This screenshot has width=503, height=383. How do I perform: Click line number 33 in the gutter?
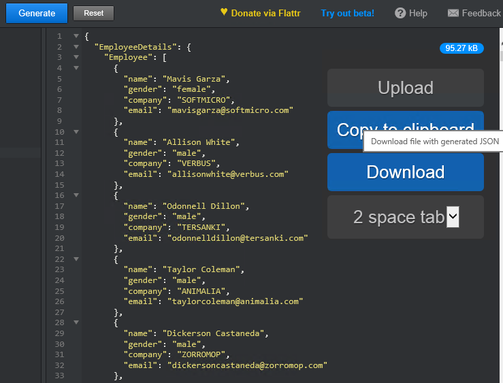[x=59, y=376]
